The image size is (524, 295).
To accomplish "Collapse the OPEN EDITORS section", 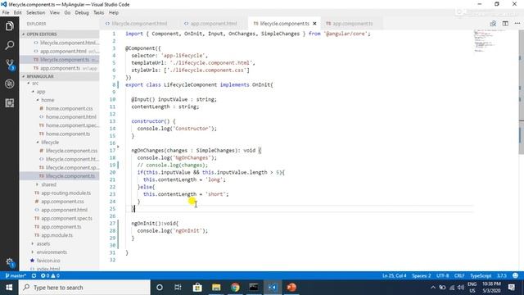I will pyautogui.click(x=60, y=34).
